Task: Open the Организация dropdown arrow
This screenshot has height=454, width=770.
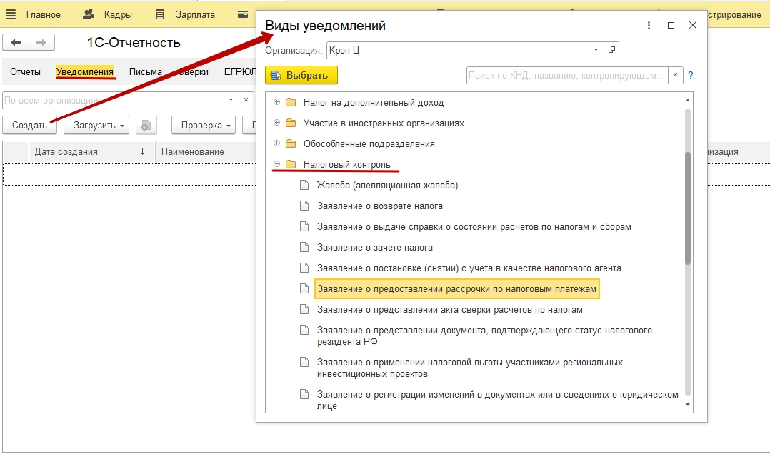Action: [596, 50]
